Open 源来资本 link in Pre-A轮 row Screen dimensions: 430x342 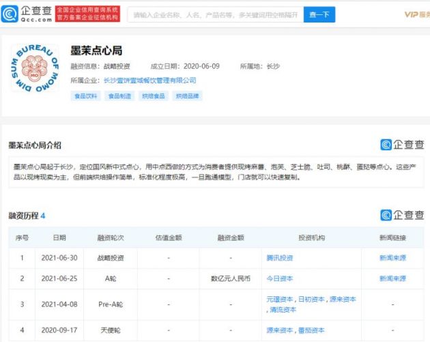click(343, 299)
